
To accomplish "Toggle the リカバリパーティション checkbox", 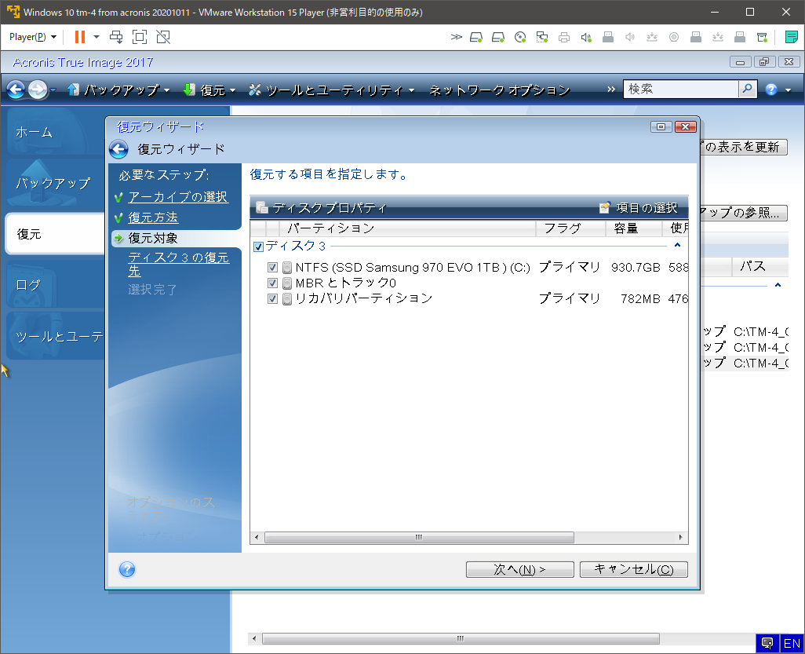I will tap(272, 298).
